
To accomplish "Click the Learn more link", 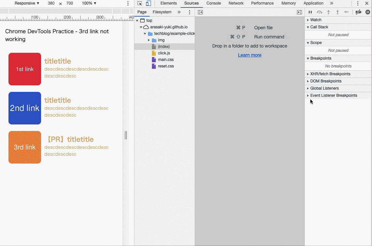I will tap(249, 55).
